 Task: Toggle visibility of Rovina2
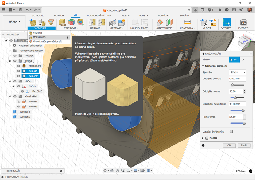click(x=19, y=106)
